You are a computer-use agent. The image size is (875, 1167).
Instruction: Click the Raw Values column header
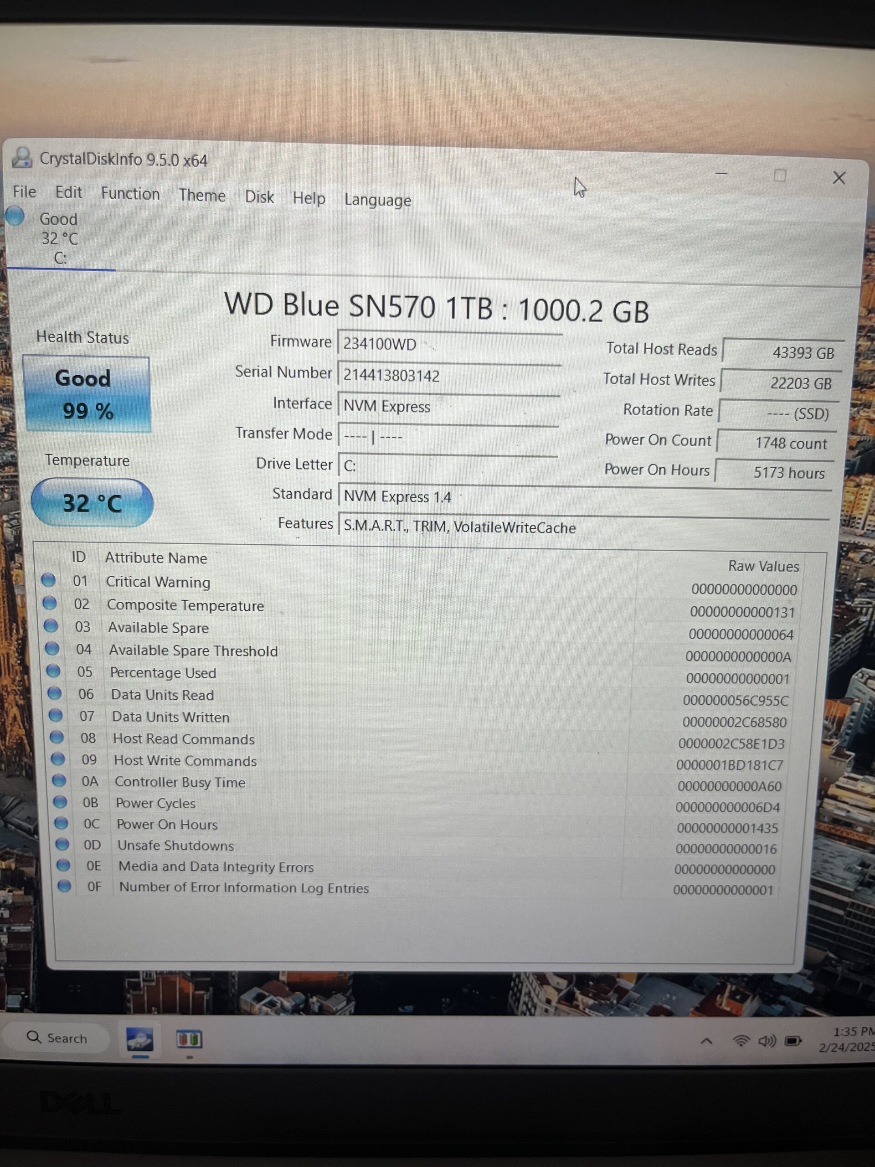click(763, 566)
